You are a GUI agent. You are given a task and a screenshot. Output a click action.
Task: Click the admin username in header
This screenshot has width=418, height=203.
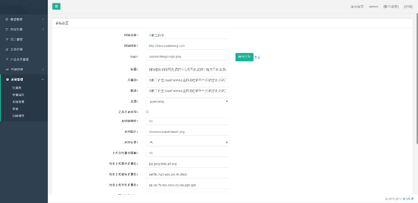pyautogui.click(x=373, y=7)
